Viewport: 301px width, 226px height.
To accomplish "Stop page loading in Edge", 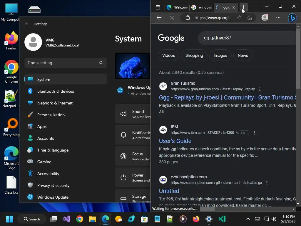I will tap(172, 18).
